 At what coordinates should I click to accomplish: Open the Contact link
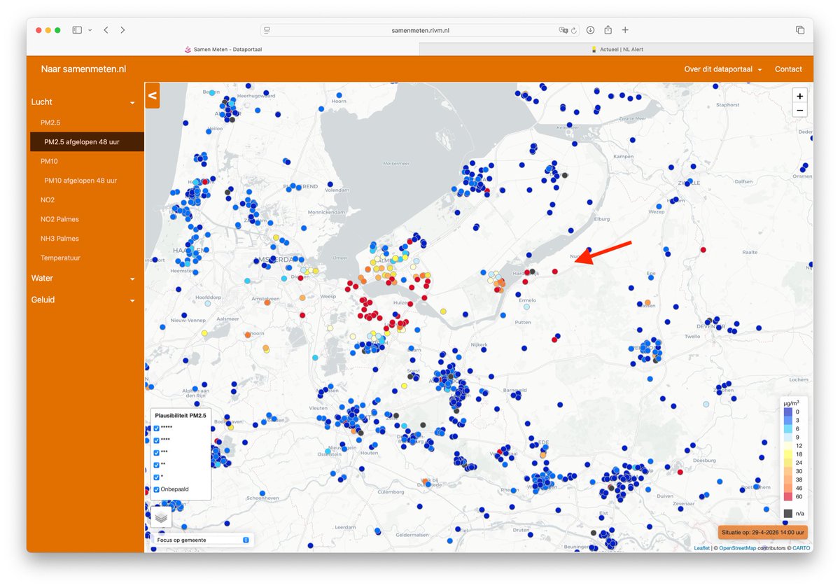pyautogui.click(x=788, y=69)
